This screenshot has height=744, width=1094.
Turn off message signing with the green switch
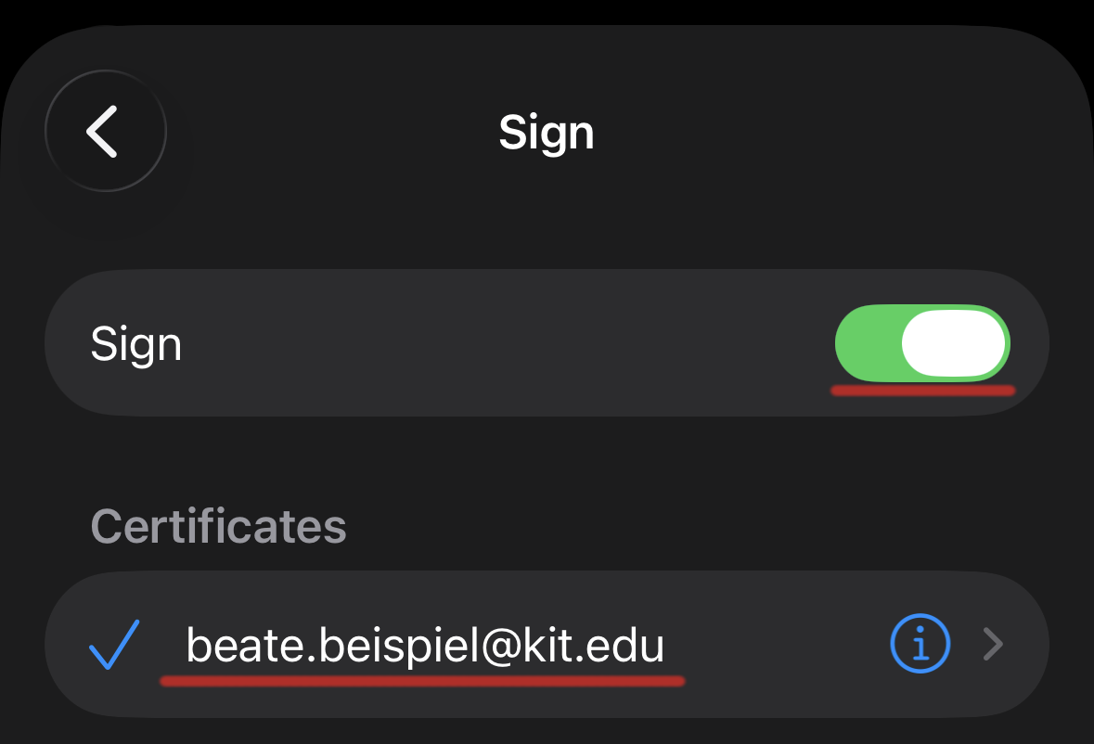(922, 344)
